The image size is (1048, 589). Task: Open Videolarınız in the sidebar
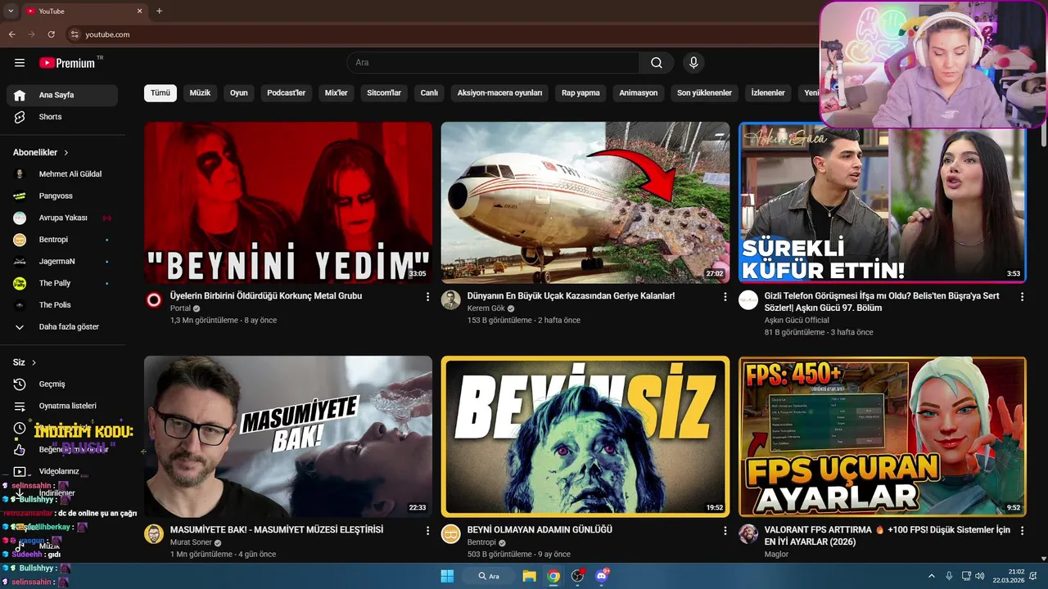pyautogui.click(x=62, y=471)
